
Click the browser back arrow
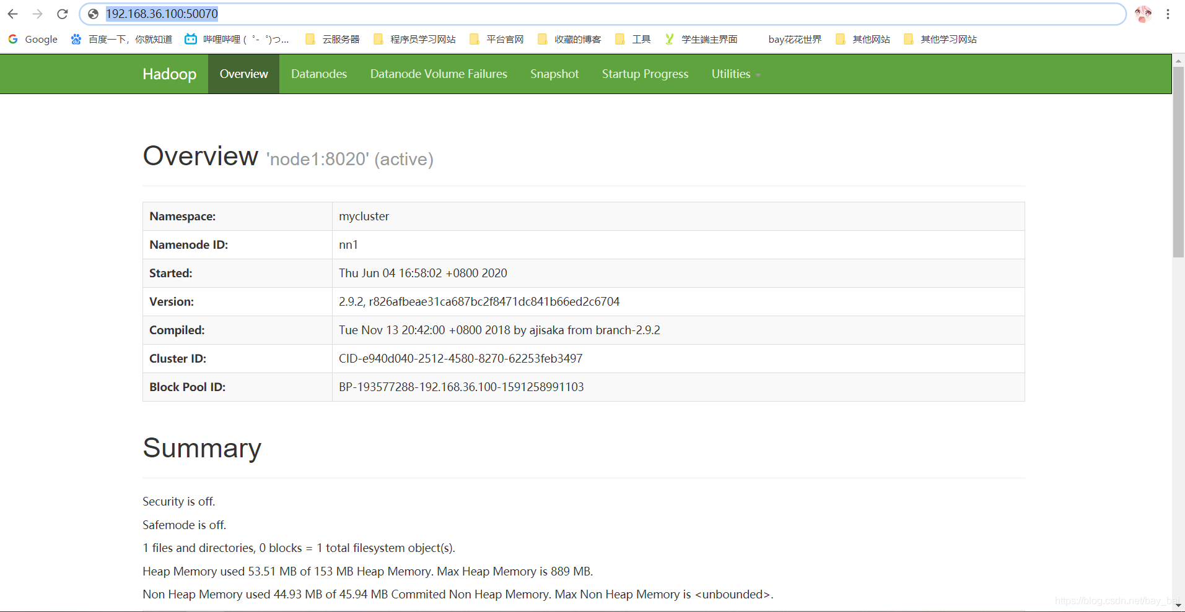[12, 14]
